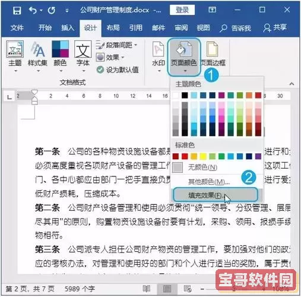This screenshot has height=297, width=301.
Task: Open 其他颜色(M)... more colors dialog
Action: coord(217,182)
